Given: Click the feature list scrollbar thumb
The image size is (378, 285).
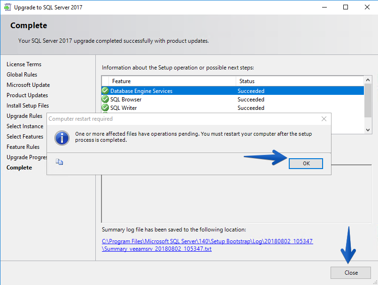Looking at the screenshot, I should click(368, 101).
